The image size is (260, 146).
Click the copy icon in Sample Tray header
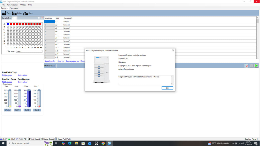42,18
